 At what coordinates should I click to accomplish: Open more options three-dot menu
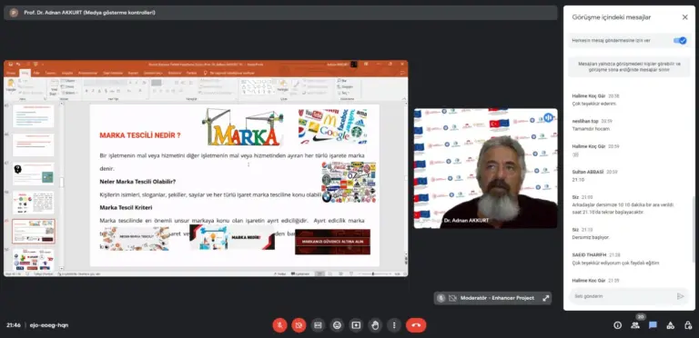(394, 325)
